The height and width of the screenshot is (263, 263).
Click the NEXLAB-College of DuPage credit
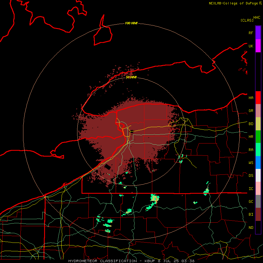point(233,3)
